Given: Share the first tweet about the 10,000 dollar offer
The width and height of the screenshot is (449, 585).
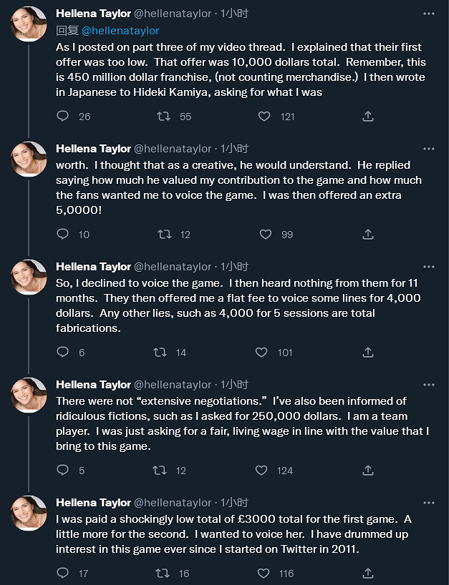Looking at the screenshot, I should pyautogui.click(x=368, y=116).
